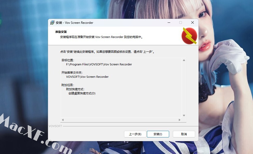Click left arrow of horizontal scrollbar
The image size is (253, 154).
(x=63, y=120)
